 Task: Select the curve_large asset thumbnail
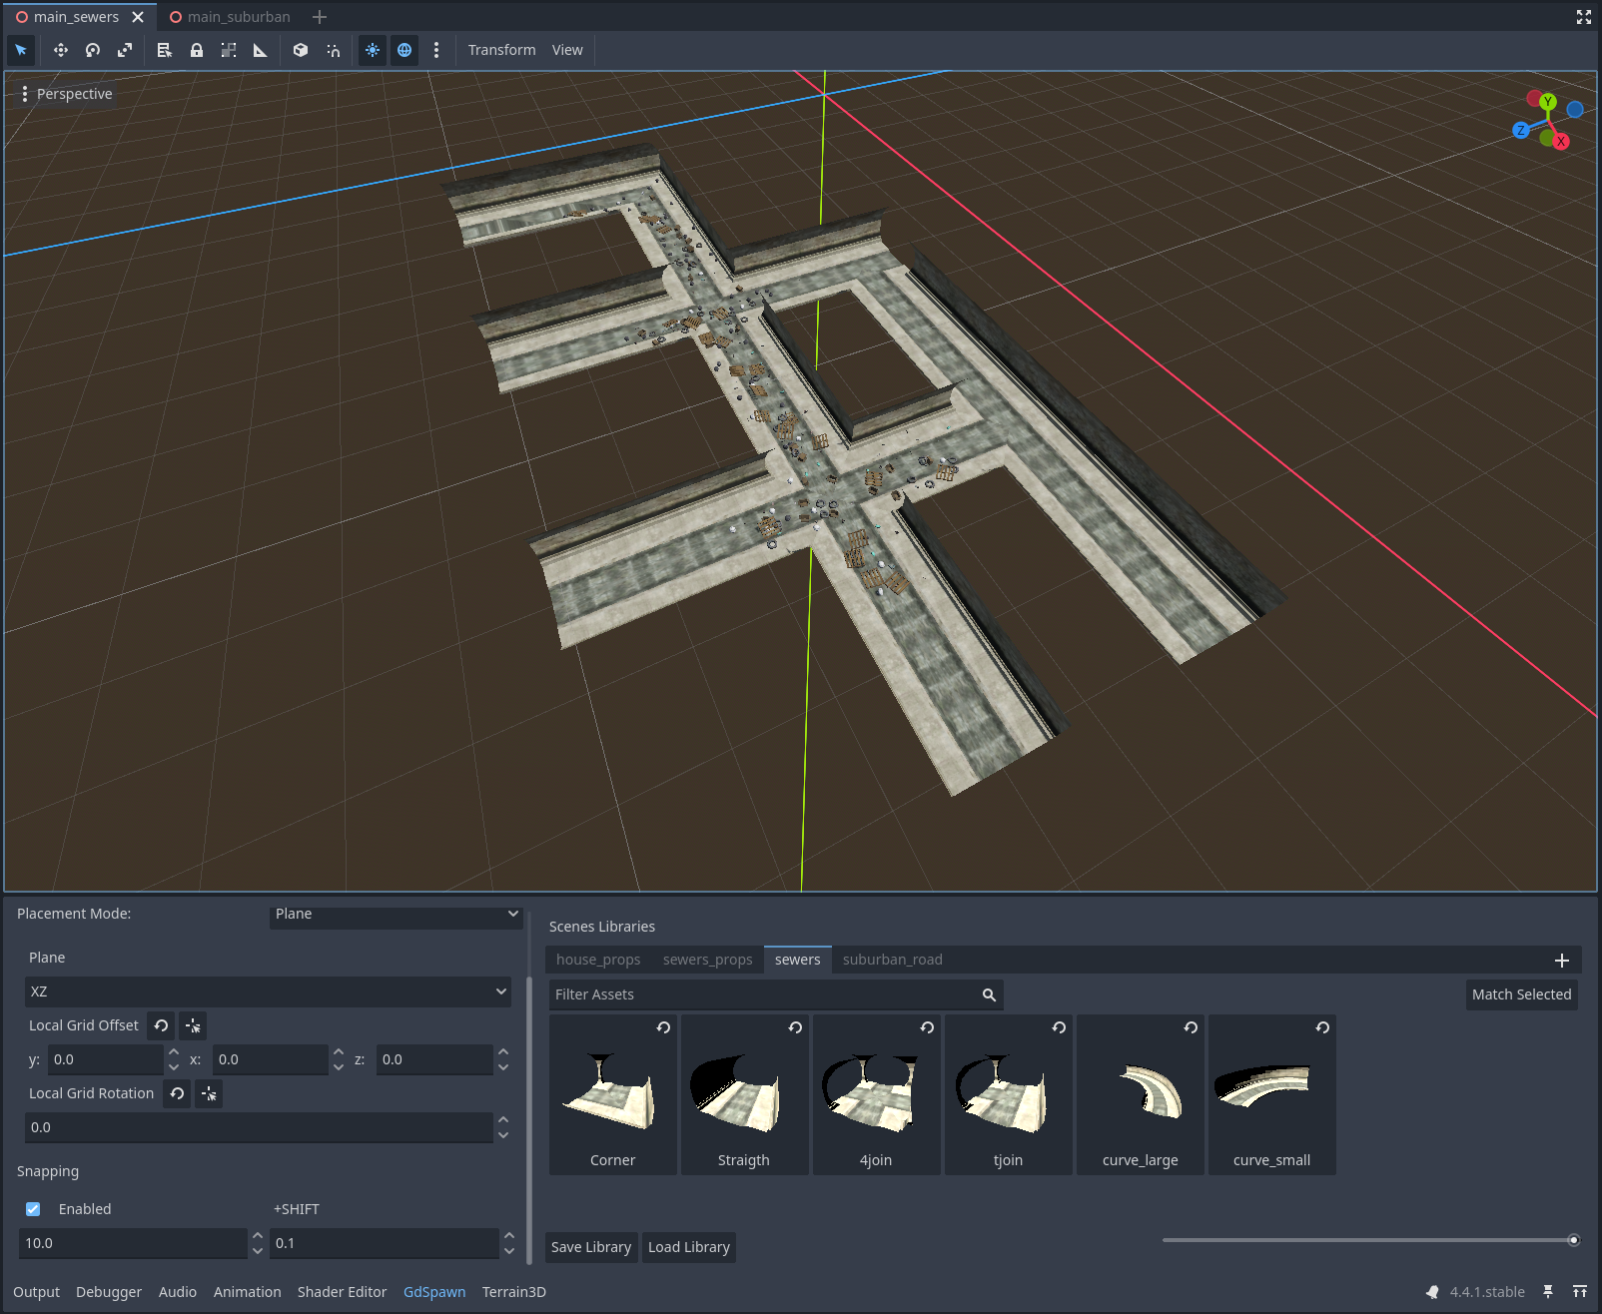pyautogui.click(x=1140, y=1095)
